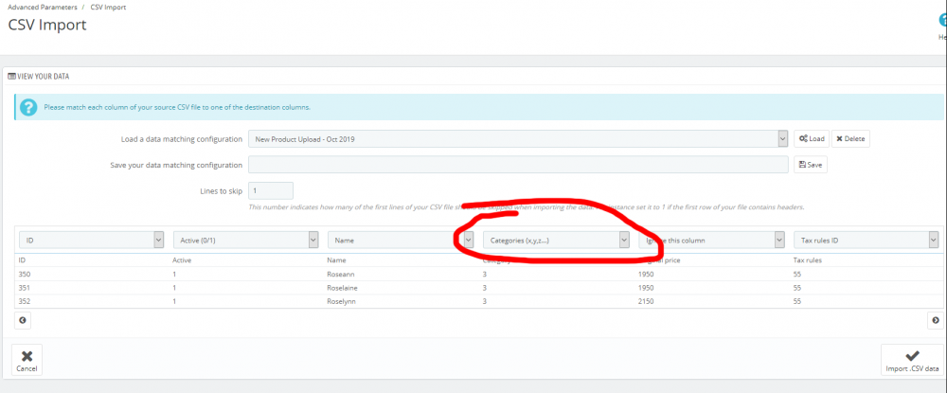Click the Tax rules header cell
This screenshot has width=947, height=393.
[808, 260]
